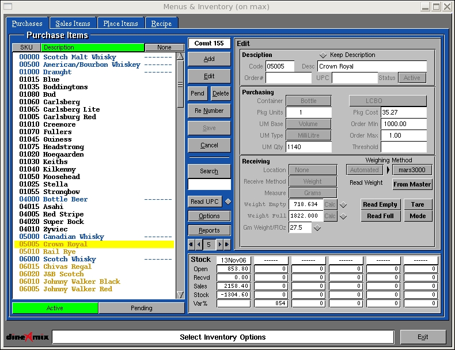Image resolution: width=455 pixels, height=350 pixels.
Task: Open the LCBO supplier selector
Action: (x=388, y=101)
